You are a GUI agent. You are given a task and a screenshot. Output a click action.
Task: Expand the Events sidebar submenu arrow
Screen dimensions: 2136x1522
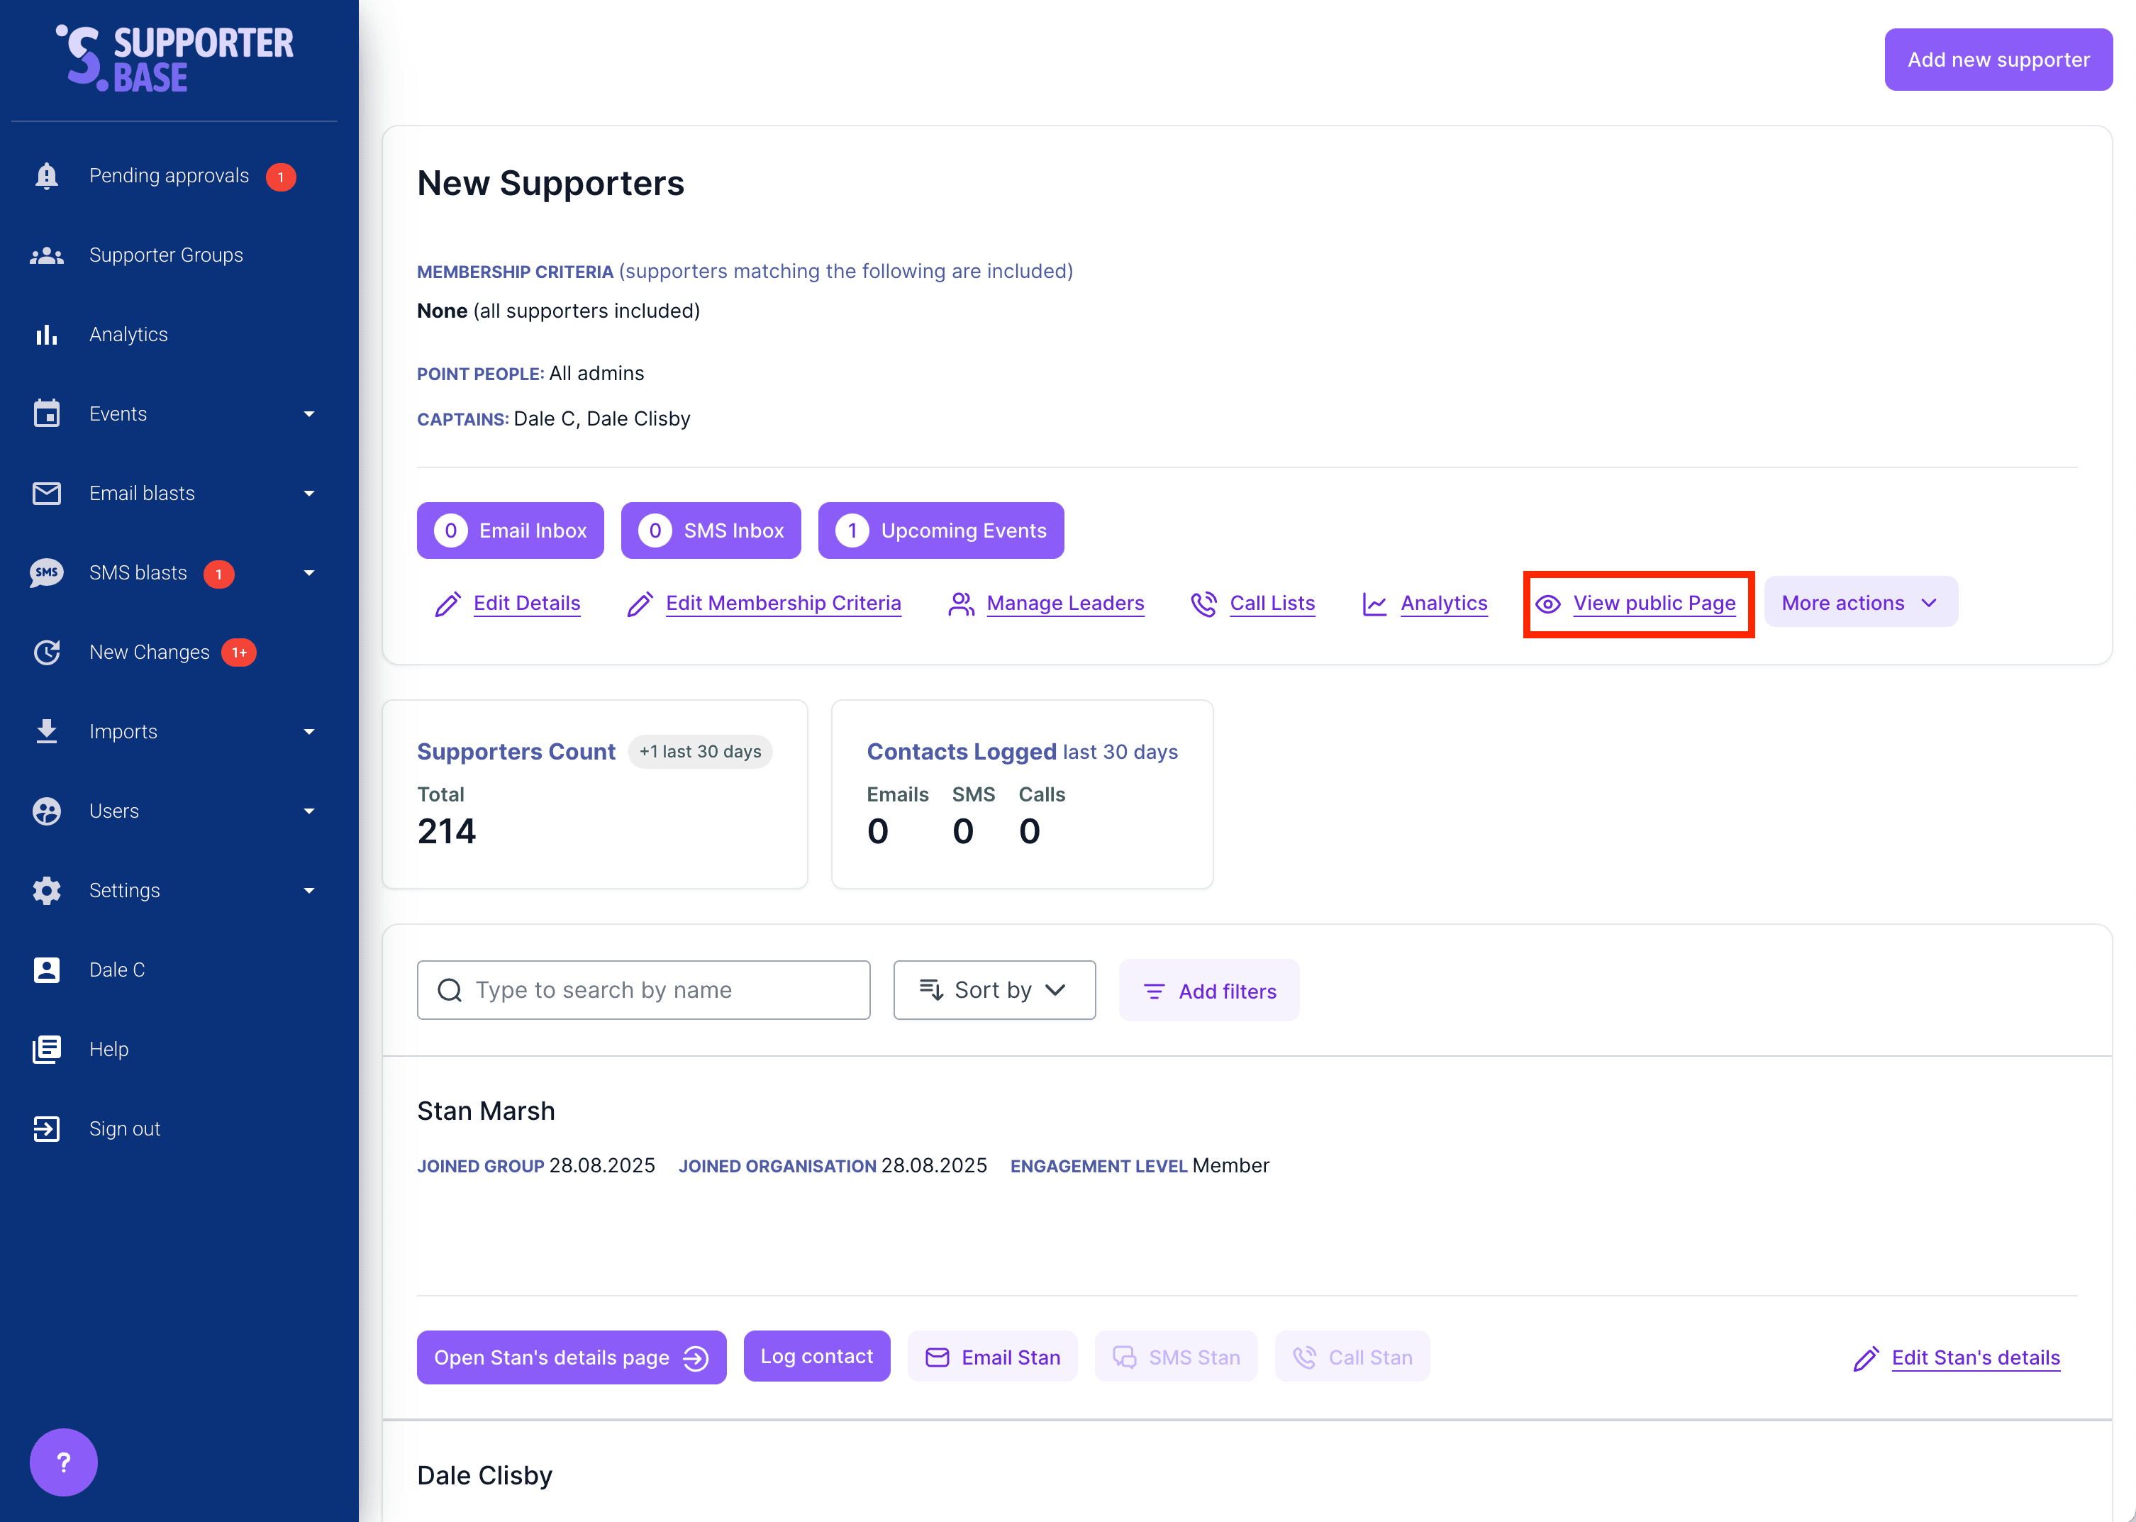(309, 414)
